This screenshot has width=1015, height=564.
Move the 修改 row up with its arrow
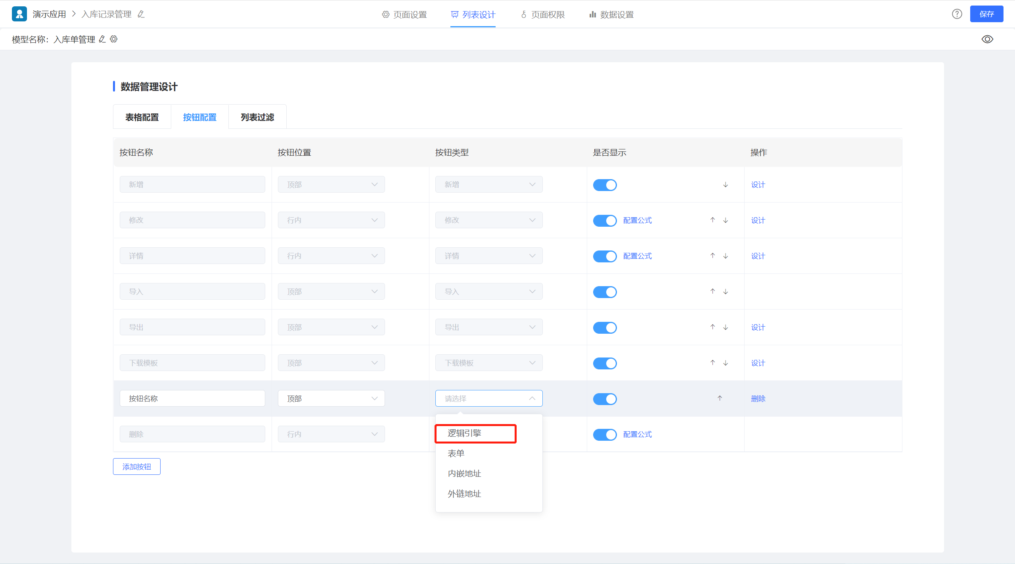click(x=713, y=220)
